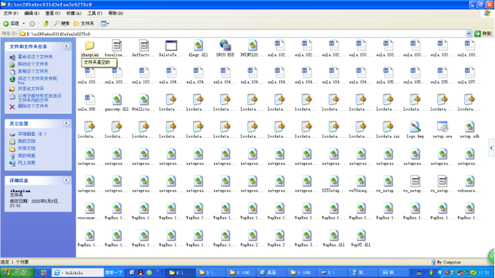Open the 工具(T) menu
495x278 pixels.
coord(95,14)
